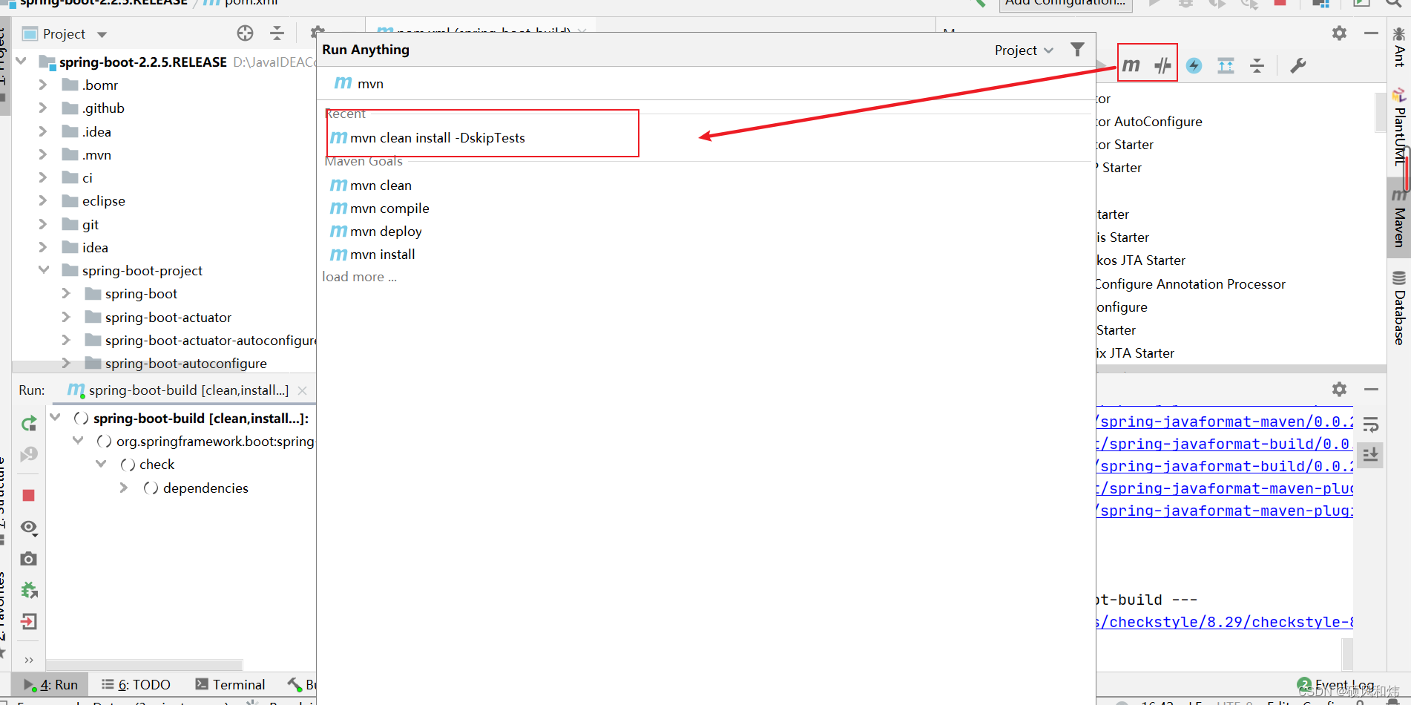Expand the .bomr folder
1411x705 pixels.
point(43,85)
